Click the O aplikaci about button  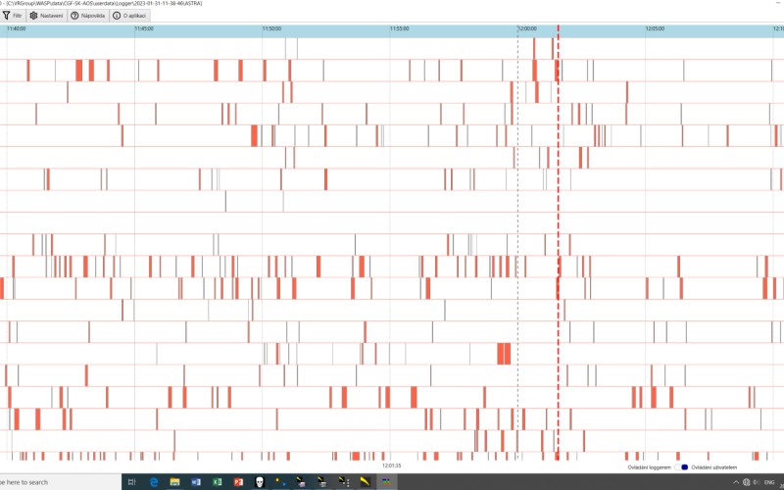130,16
